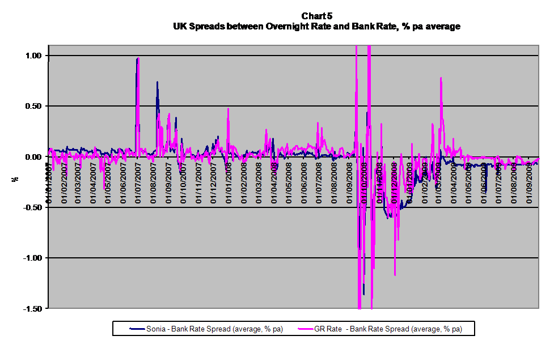Image resolution: width=554 pixels, height=340 pixels.
Task: Click the magenta spike peak near 01/01/2008
Action: [228, 108]
